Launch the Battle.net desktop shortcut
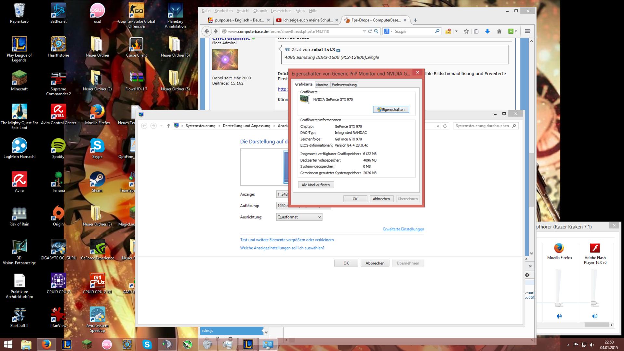 58,13
